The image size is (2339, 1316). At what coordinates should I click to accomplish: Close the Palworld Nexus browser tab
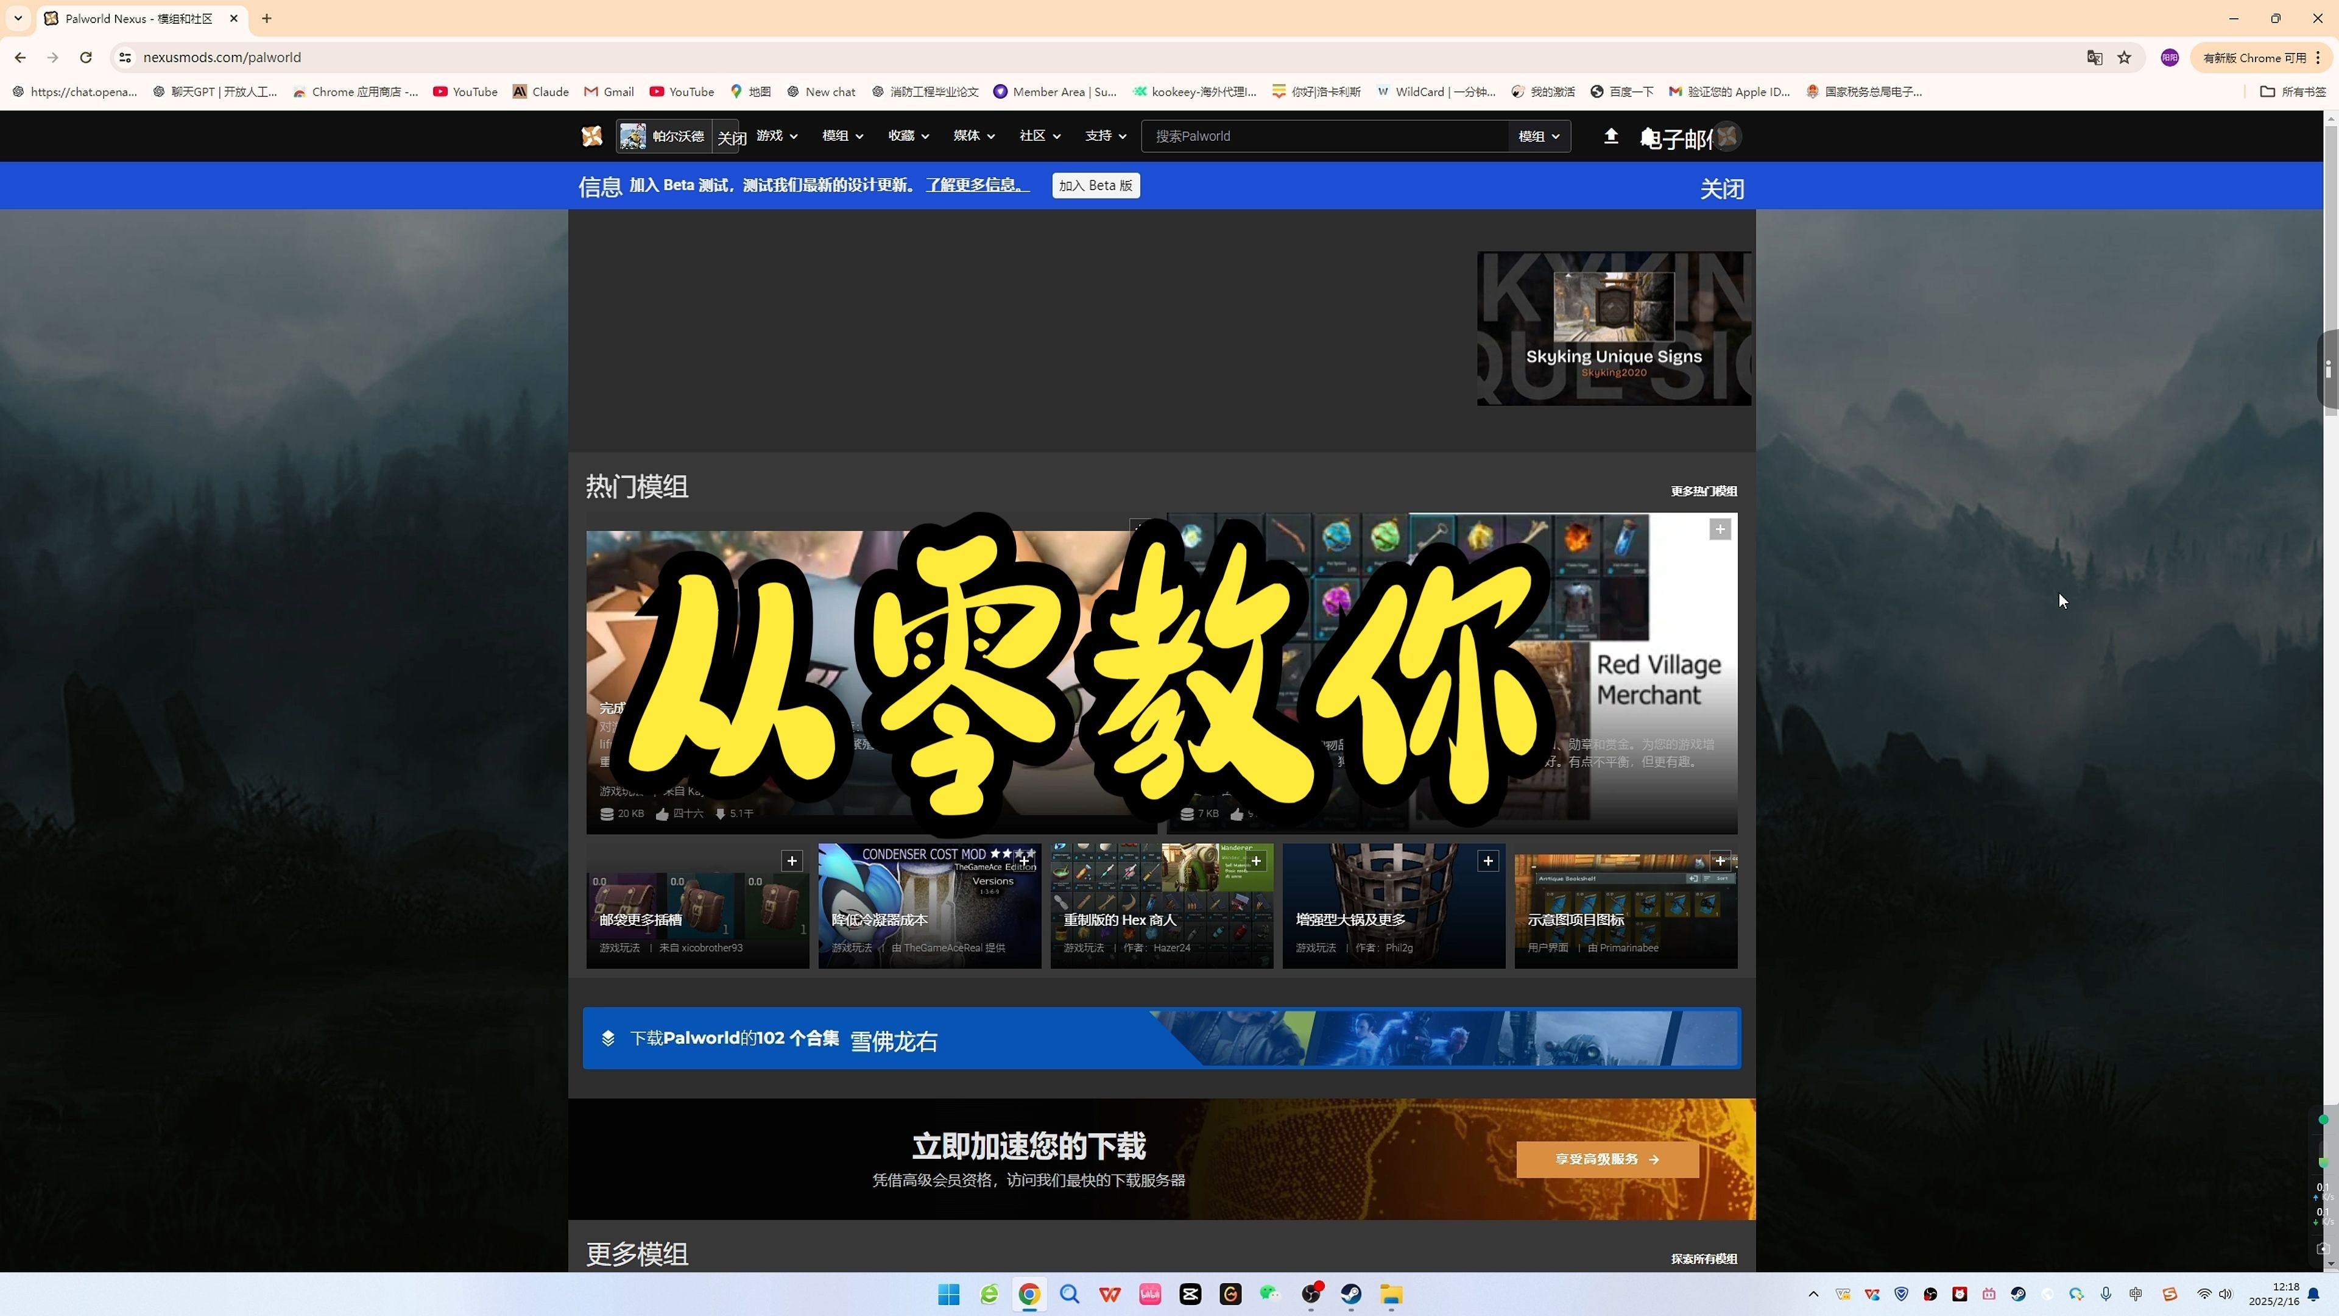233,18
